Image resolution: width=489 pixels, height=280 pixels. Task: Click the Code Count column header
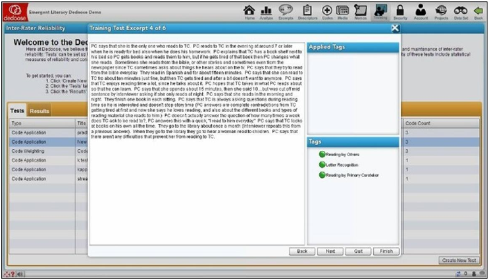(x=441, y=123)
